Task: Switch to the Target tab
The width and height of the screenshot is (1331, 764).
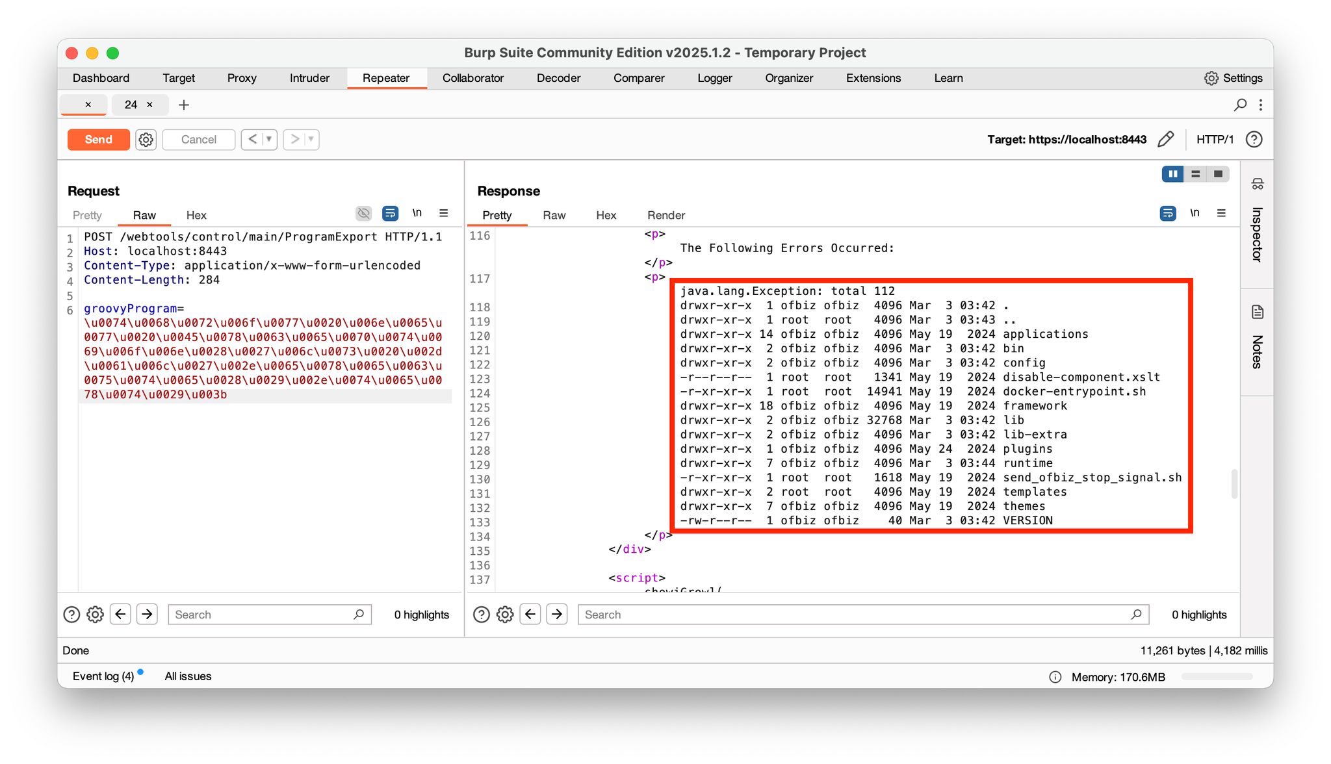Action: tap(179, 78)
